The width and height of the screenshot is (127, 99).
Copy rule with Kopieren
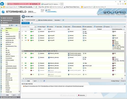coord(107,27)
